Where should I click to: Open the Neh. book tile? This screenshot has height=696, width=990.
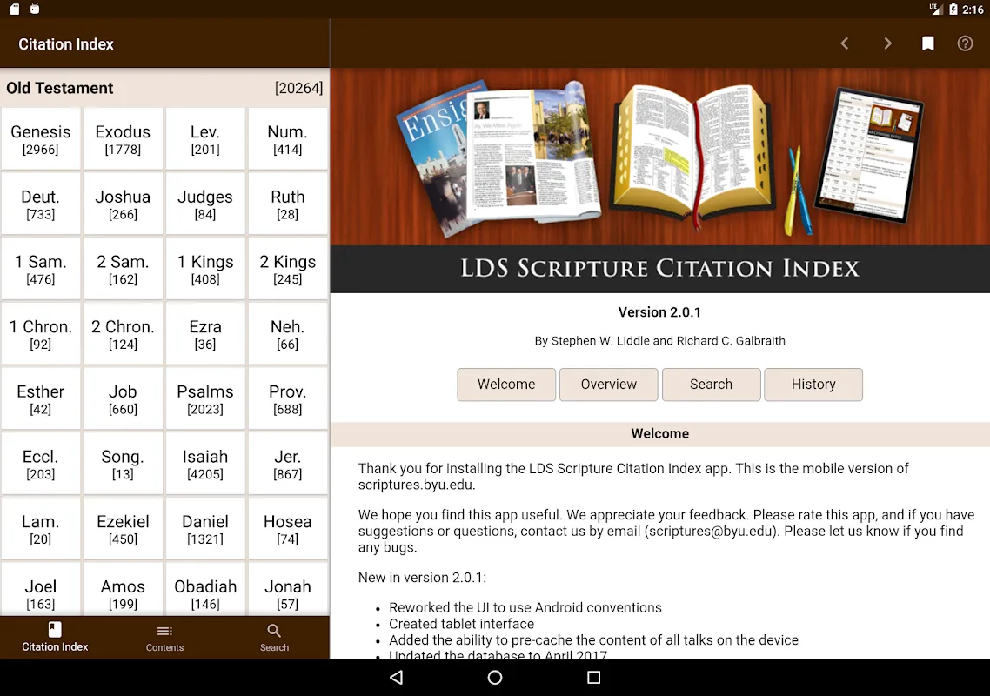tap(288, 334)
